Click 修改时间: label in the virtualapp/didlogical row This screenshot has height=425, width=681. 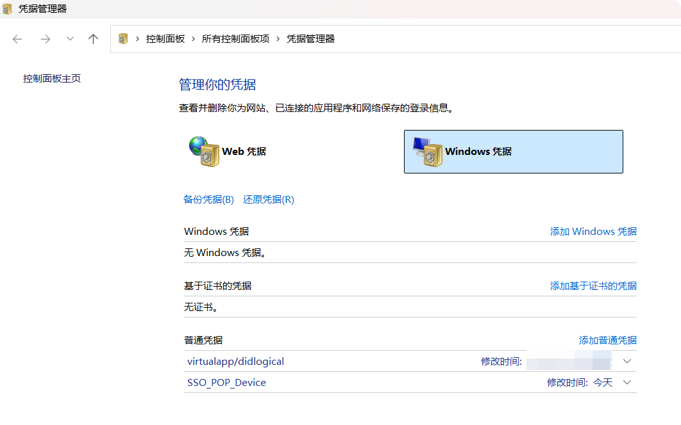pyautogui.click(x=501, y=362)
